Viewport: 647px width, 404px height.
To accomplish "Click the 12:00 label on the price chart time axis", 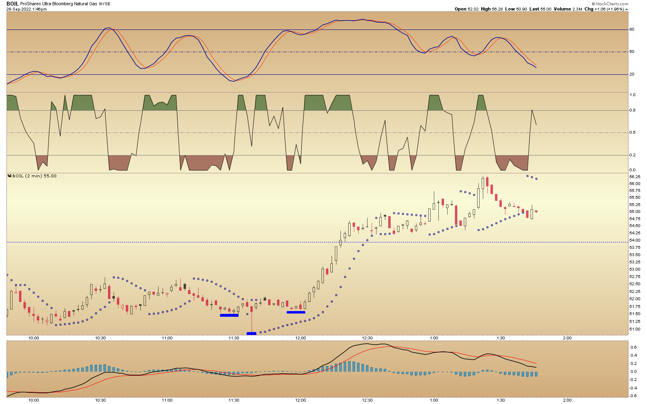I will tap(300, 338).
